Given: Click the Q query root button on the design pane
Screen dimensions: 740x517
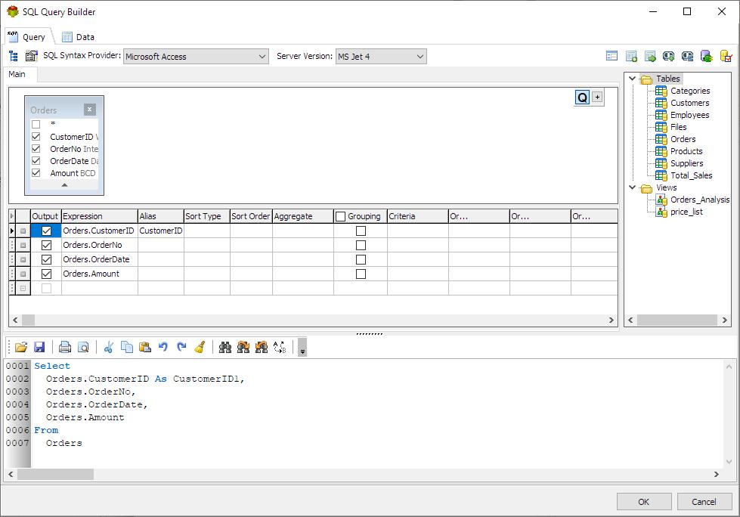Looking at the screenshot, I should [582, 98].
